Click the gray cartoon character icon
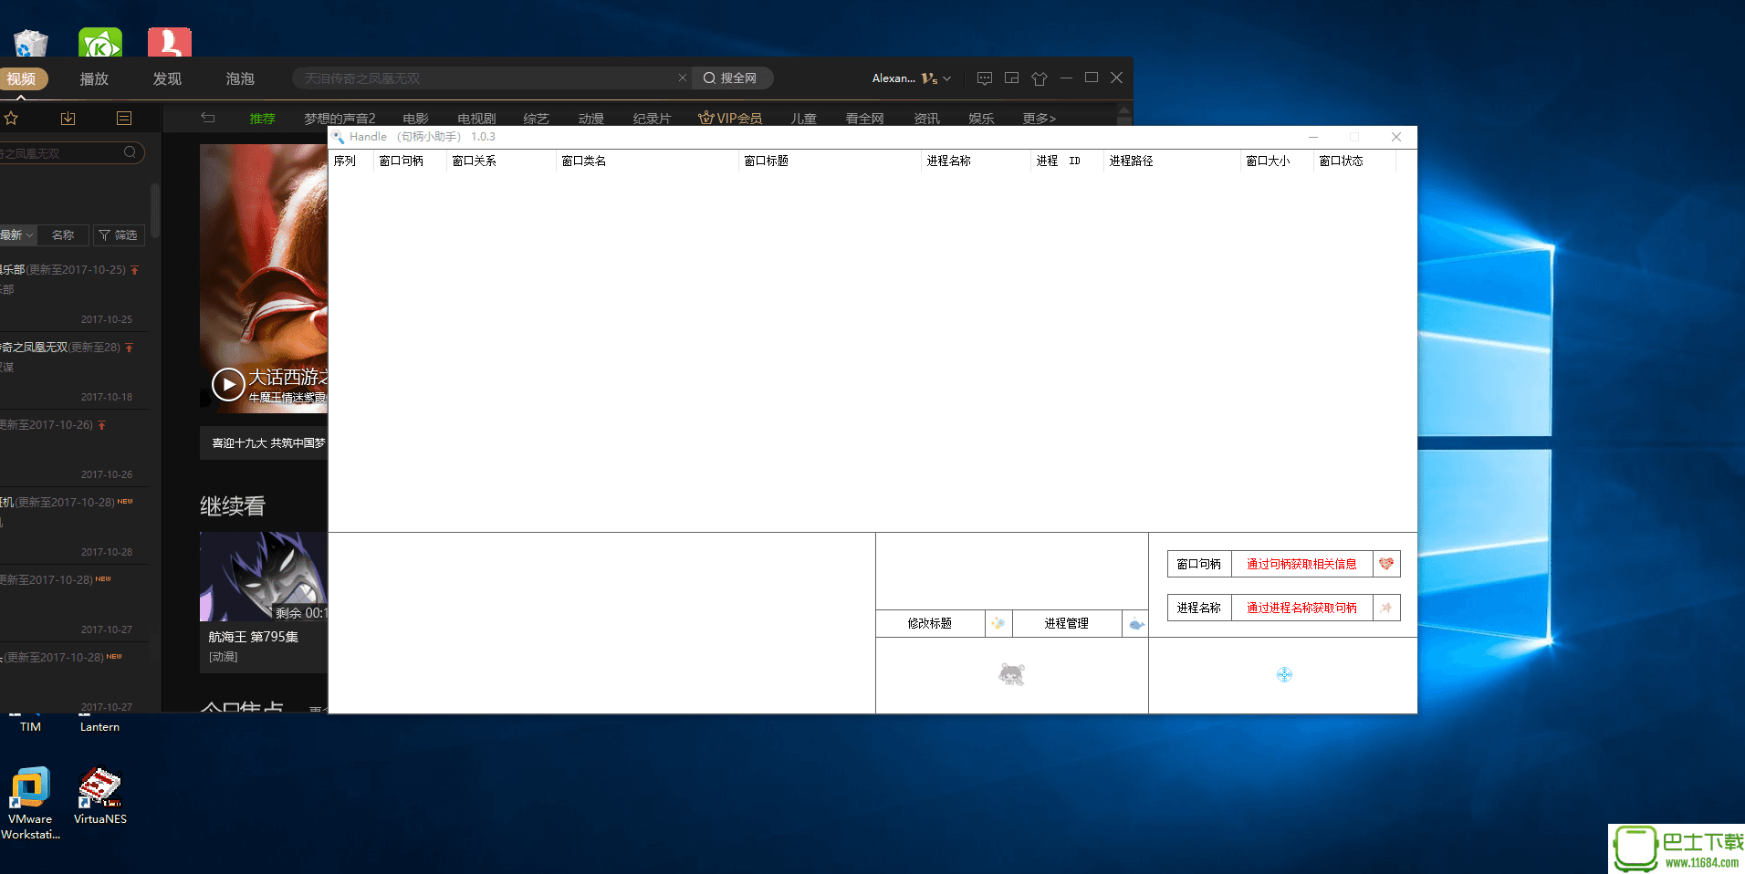This screenshot has height=874, width=1745. (1011, 674)
